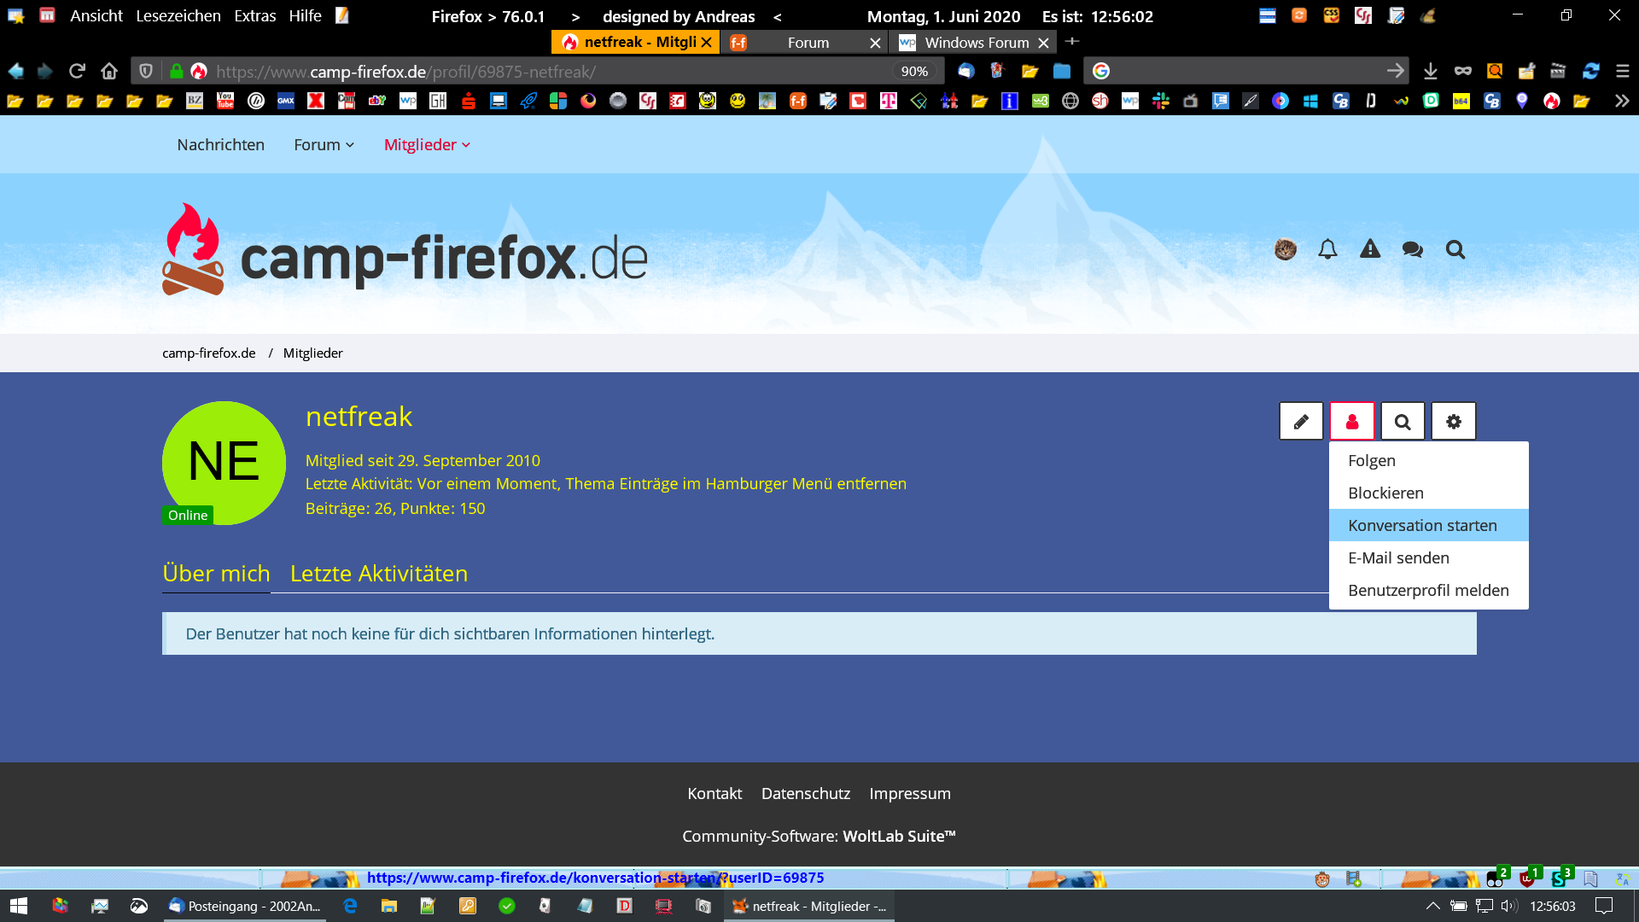Switch to Letzte Aktivitäten tab

click(x=379, y=574)
